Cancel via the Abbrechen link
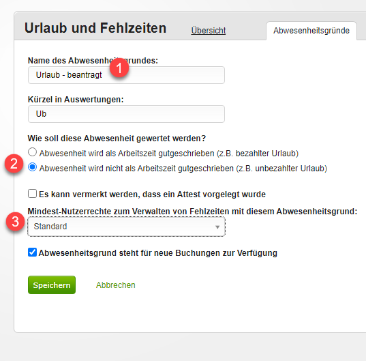This screenshot has width=366, height=361. tap(116, 285)
